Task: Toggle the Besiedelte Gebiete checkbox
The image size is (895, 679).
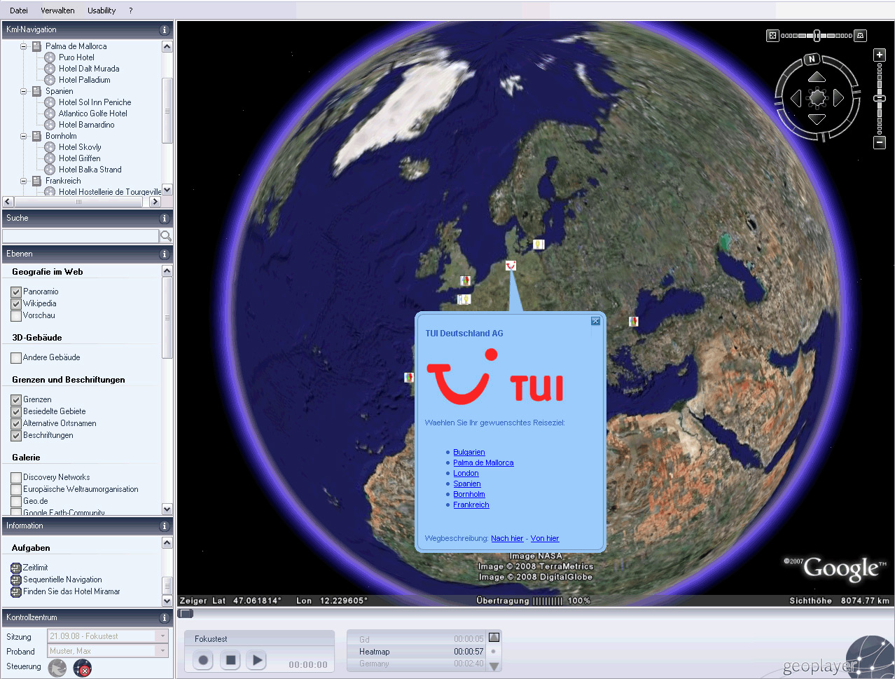Action: [x=16, y=411]
